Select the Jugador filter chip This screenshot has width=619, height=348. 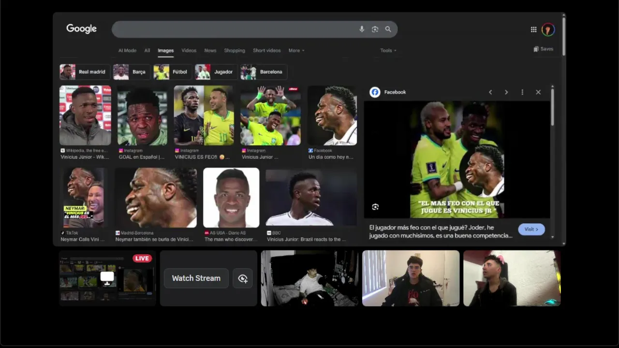pyautogui.click(x=216, y=72)
